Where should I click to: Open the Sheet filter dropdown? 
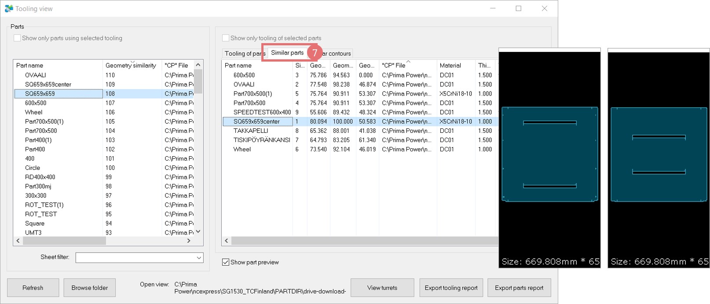[199, 257]
